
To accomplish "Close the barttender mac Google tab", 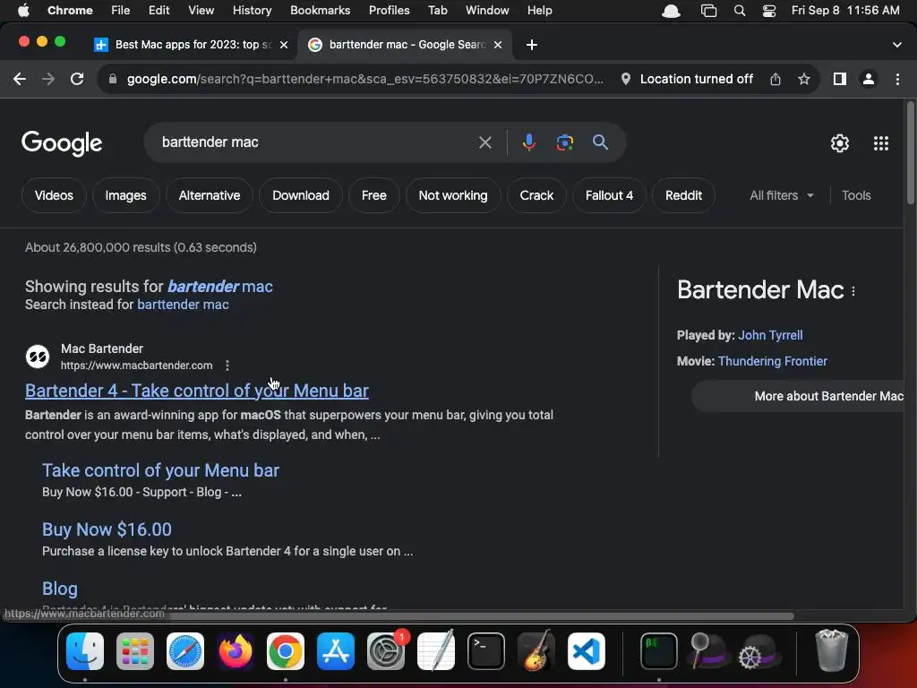I will point(498,45).
